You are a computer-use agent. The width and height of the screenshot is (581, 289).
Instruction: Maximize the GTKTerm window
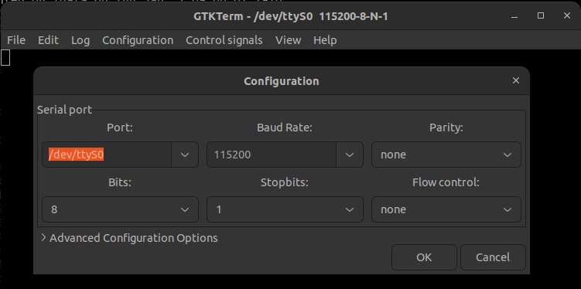point(541,15)
